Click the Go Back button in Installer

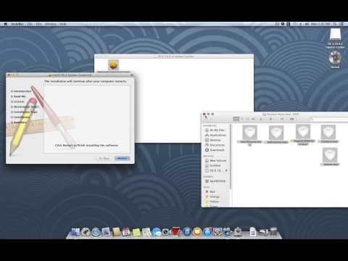104,158
